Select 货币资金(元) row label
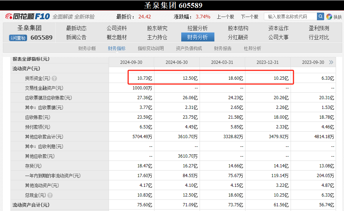The image size is (344, 211). coord(38,78)
